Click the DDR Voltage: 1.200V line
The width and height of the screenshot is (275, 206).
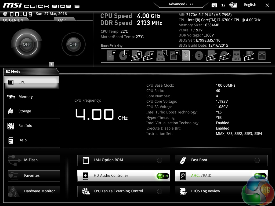click(196, 35)
